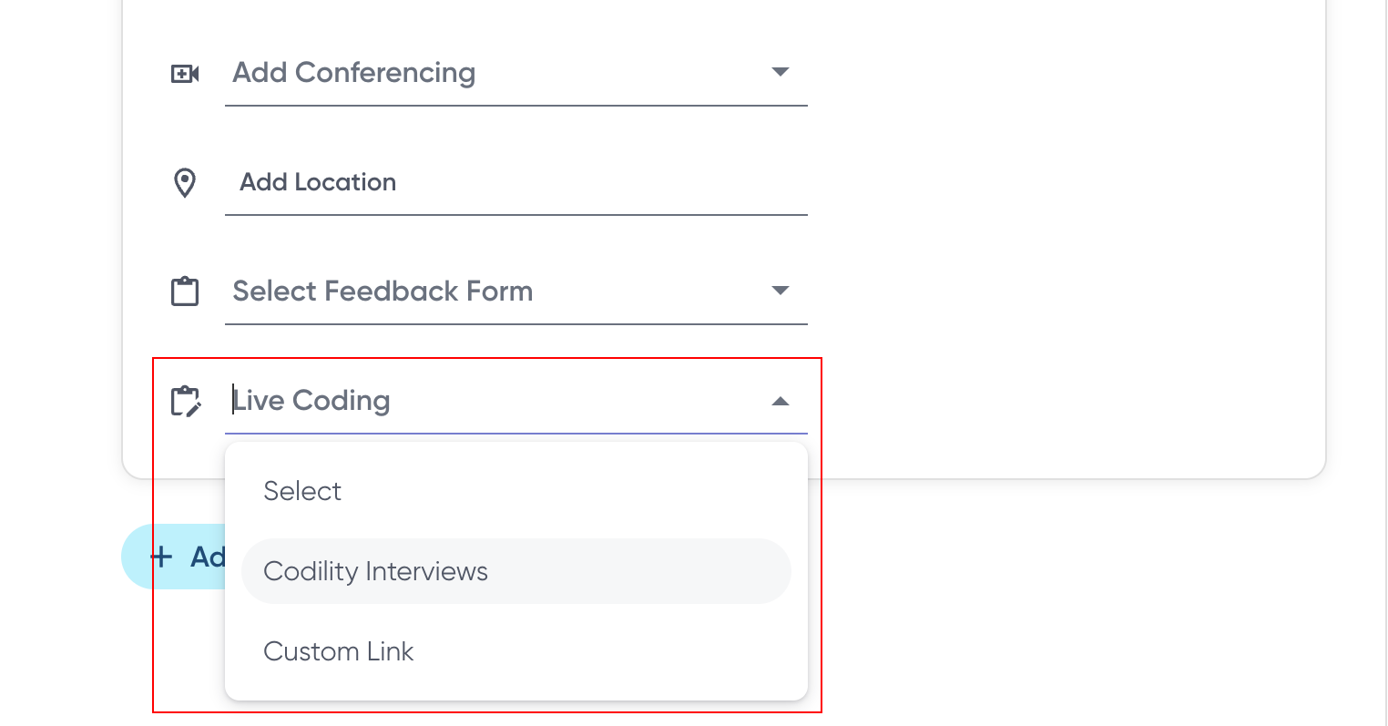1388x726 pixels.
Task: Click the Add Conferencing combo box
Action: [x=516, y=73]
